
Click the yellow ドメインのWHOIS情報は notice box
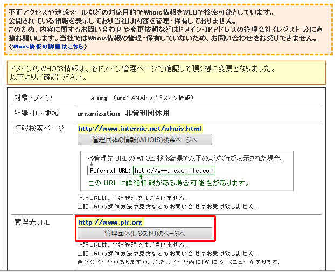pyautogui.click(x=167, y=73)
